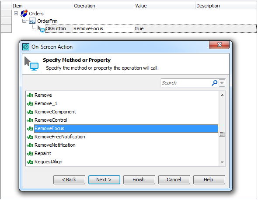Click the method icon beside RemoveComponent
Screen dimensions: 258x201
[30, 112]
